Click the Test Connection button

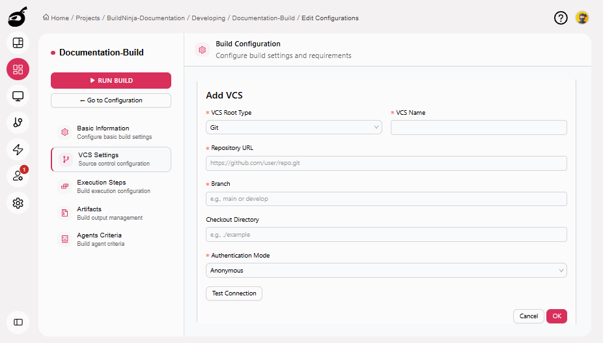(234, 293)
